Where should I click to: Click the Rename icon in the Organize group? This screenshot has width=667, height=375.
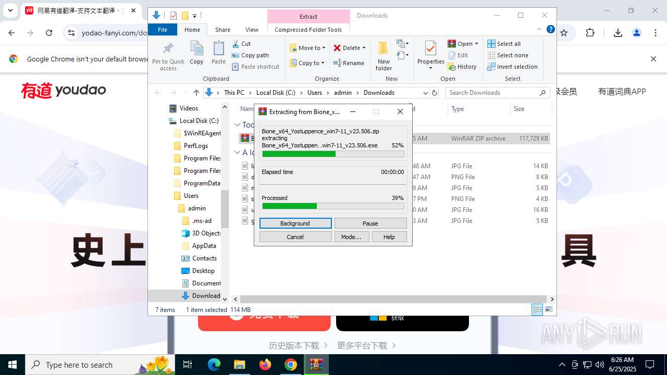(x=337, y=63)
